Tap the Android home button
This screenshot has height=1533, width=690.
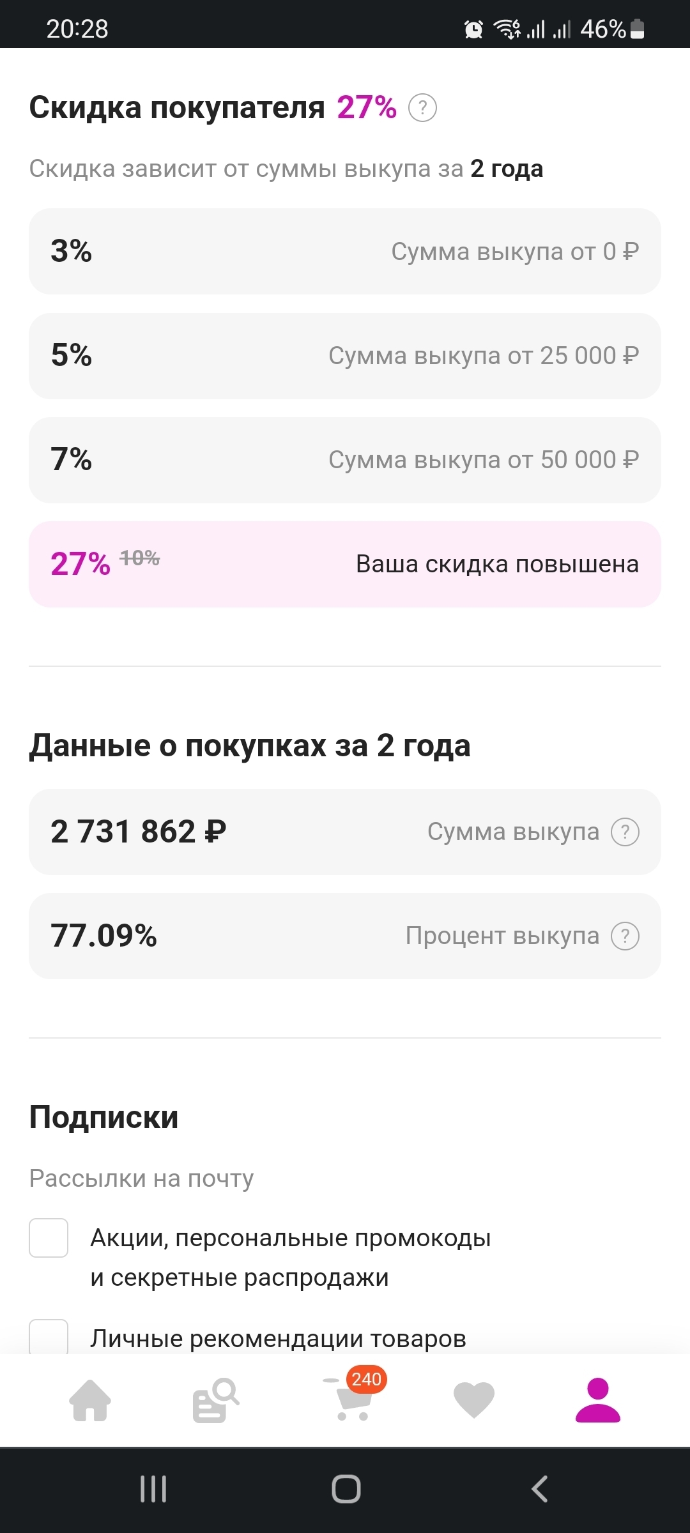346,1489
